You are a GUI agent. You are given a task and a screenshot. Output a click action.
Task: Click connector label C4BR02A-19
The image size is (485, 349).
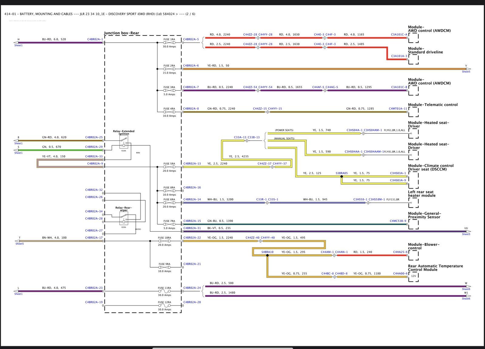pos(94,302)
